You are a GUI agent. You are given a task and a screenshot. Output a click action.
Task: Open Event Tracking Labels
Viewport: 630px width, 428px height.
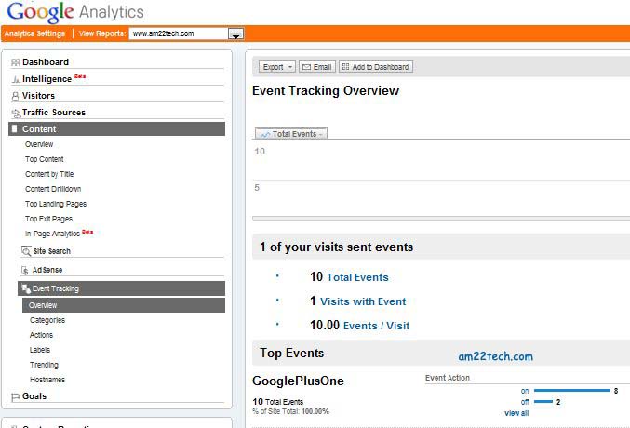point(40,350)
